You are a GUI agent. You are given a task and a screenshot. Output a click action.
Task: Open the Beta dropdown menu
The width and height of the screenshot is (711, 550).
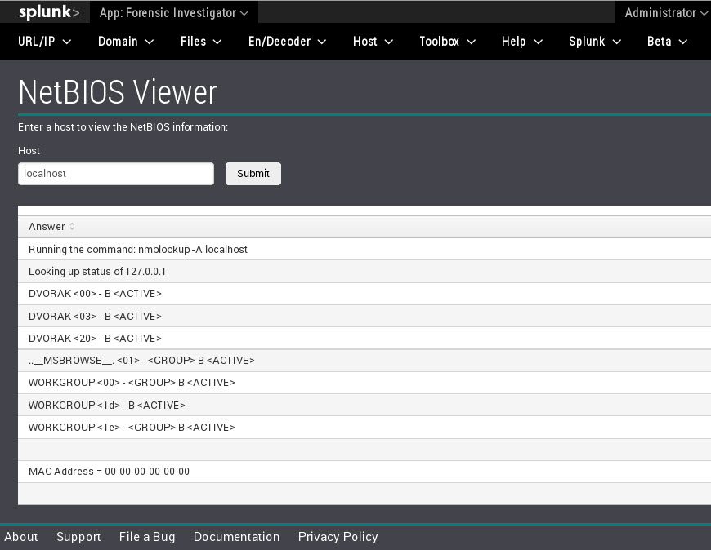(667, 41)
